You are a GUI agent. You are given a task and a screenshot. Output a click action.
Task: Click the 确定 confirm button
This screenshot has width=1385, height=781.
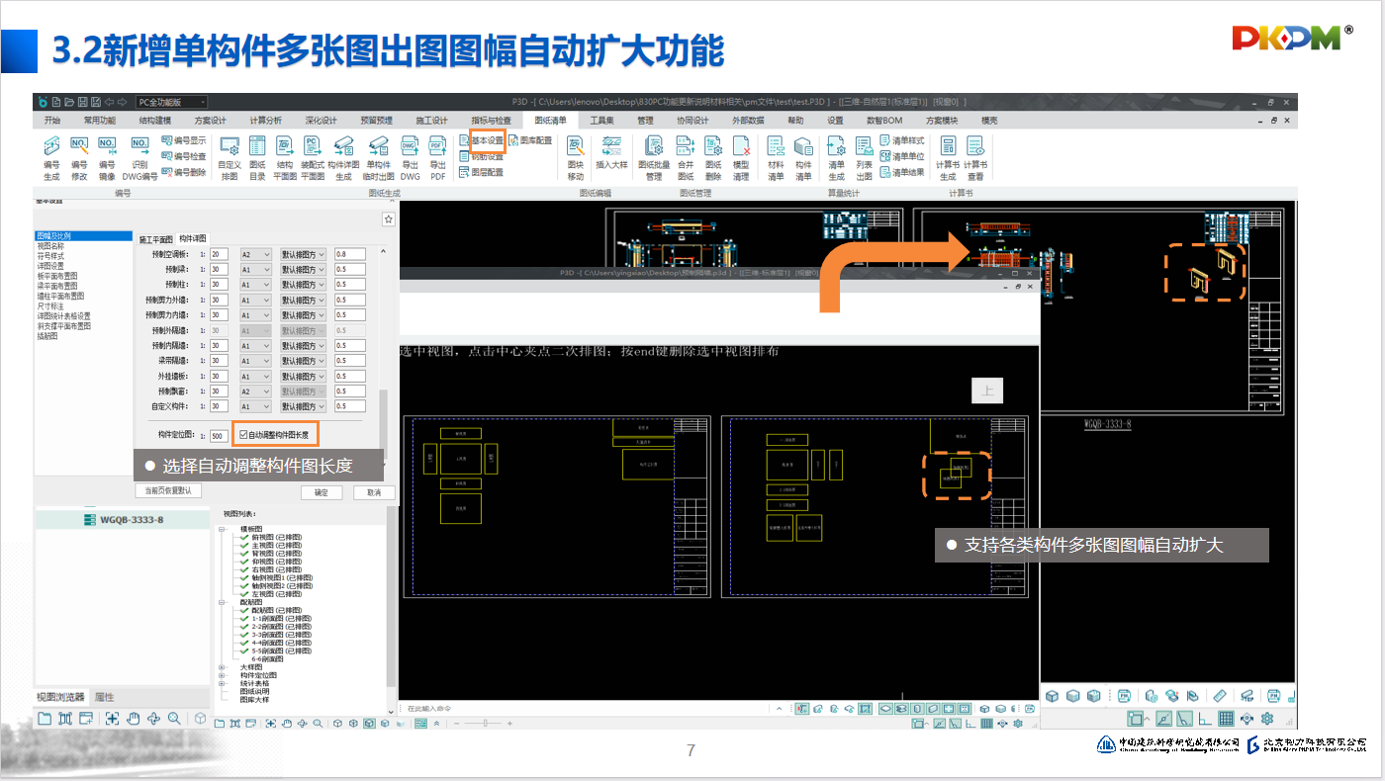point(322,492)
